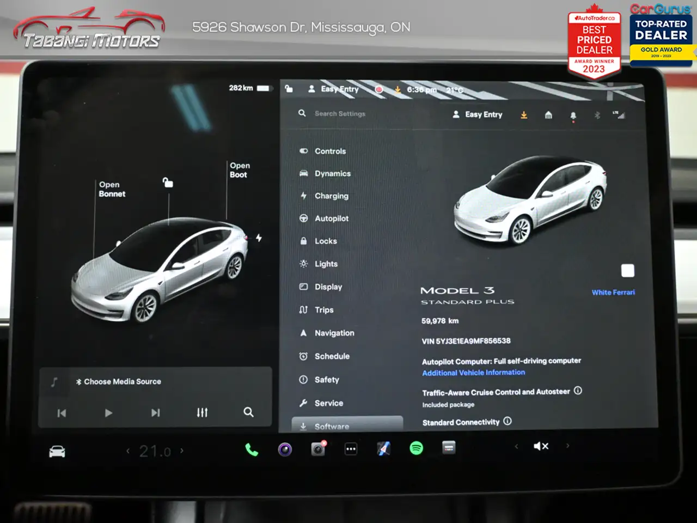
Task: Tap Open Boot label
Action: [x=239, y=170]
